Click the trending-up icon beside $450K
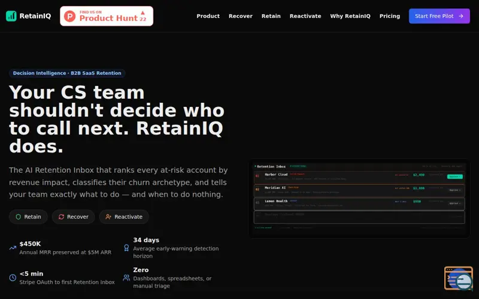The width and height of the screenshot is (479, 299). tap(13, 248)
